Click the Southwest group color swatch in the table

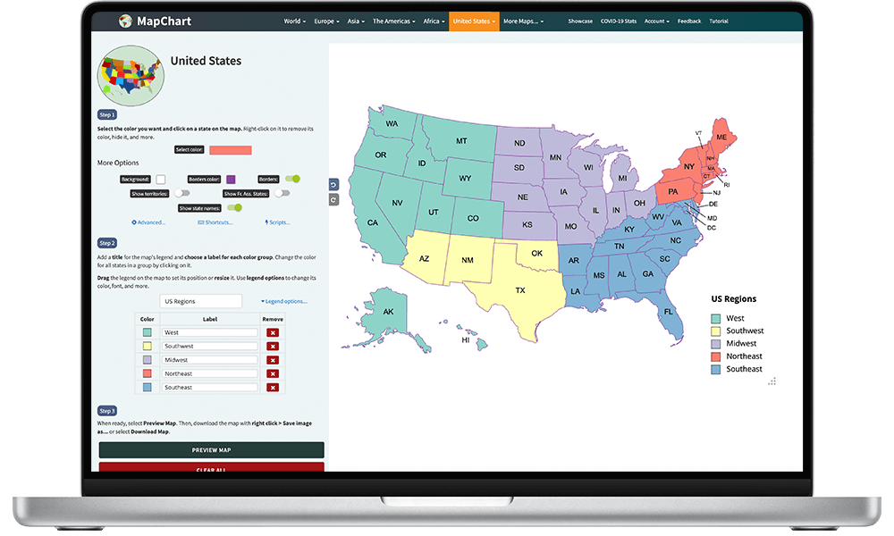[x=148, y=347]
